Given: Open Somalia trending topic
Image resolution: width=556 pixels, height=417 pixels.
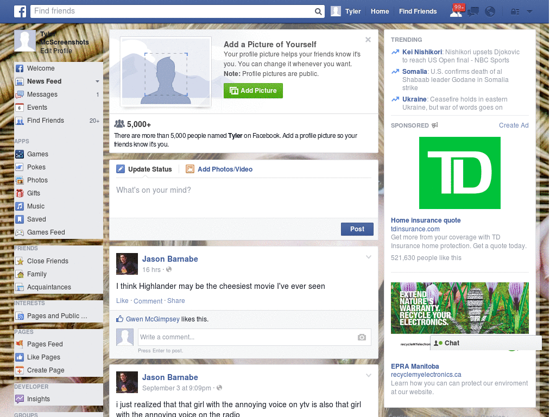Looking at the screenshot, I should (414, 72).
